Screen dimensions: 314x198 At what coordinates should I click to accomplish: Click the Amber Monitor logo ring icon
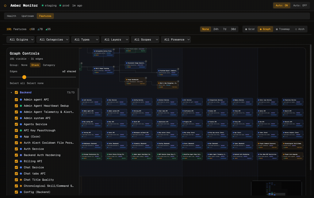tap(5, 6)
